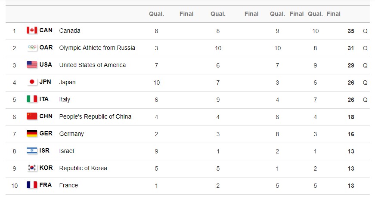Click the United States flag icon
This screenshot has height=208, width=375.
coord(32,64)
